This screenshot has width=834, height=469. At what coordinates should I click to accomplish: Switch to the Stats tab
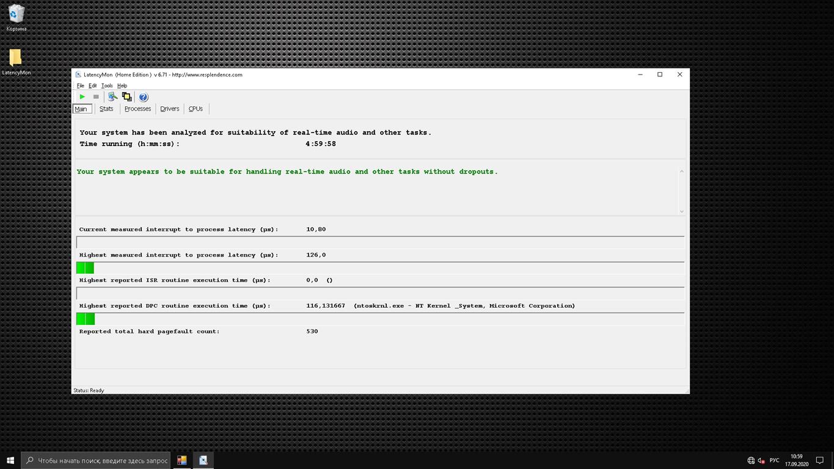(106, 109)
